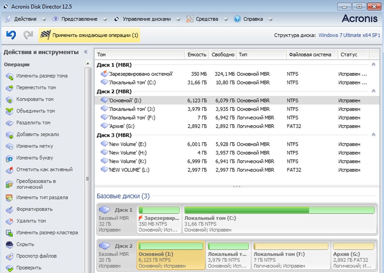The height and width of the screenshot is (273, 384).
Task: Expand dropdown arrow next to Действия
Action: [x=44, y=19]
